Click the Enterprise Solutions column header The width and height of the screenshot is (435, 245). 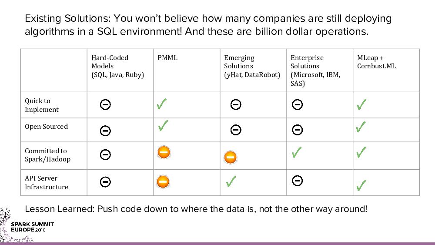[315, 70]
